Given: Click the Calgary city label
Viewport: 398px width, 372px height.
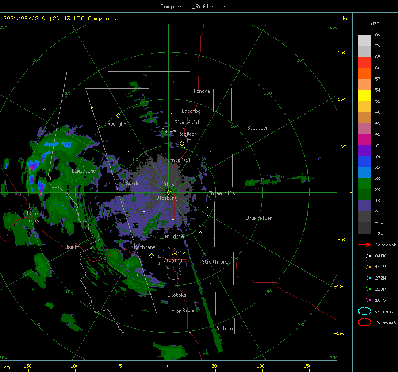Looking at the screenshot, I should pyautogui.click(x=172, y=260).
